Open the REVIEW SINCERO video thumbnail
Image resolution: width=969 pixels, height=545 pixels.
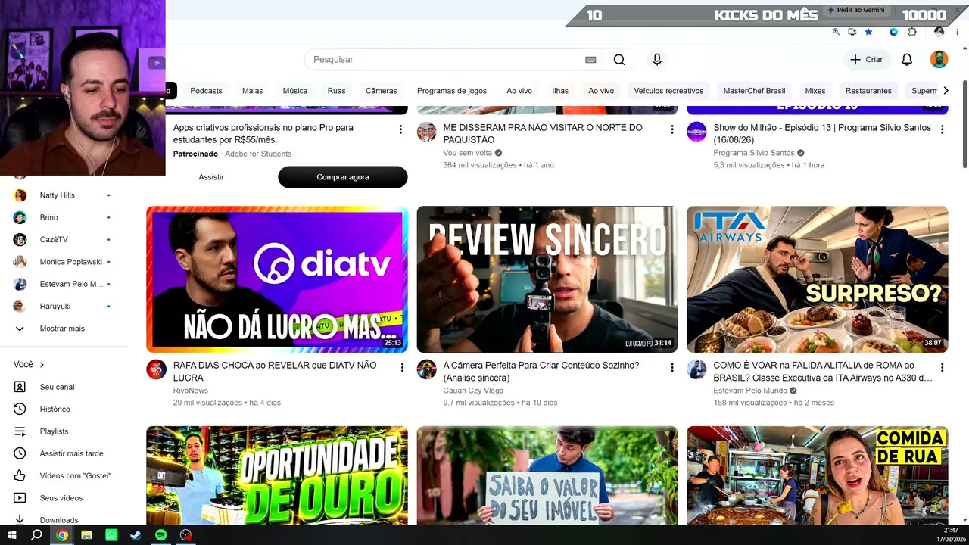547,279
